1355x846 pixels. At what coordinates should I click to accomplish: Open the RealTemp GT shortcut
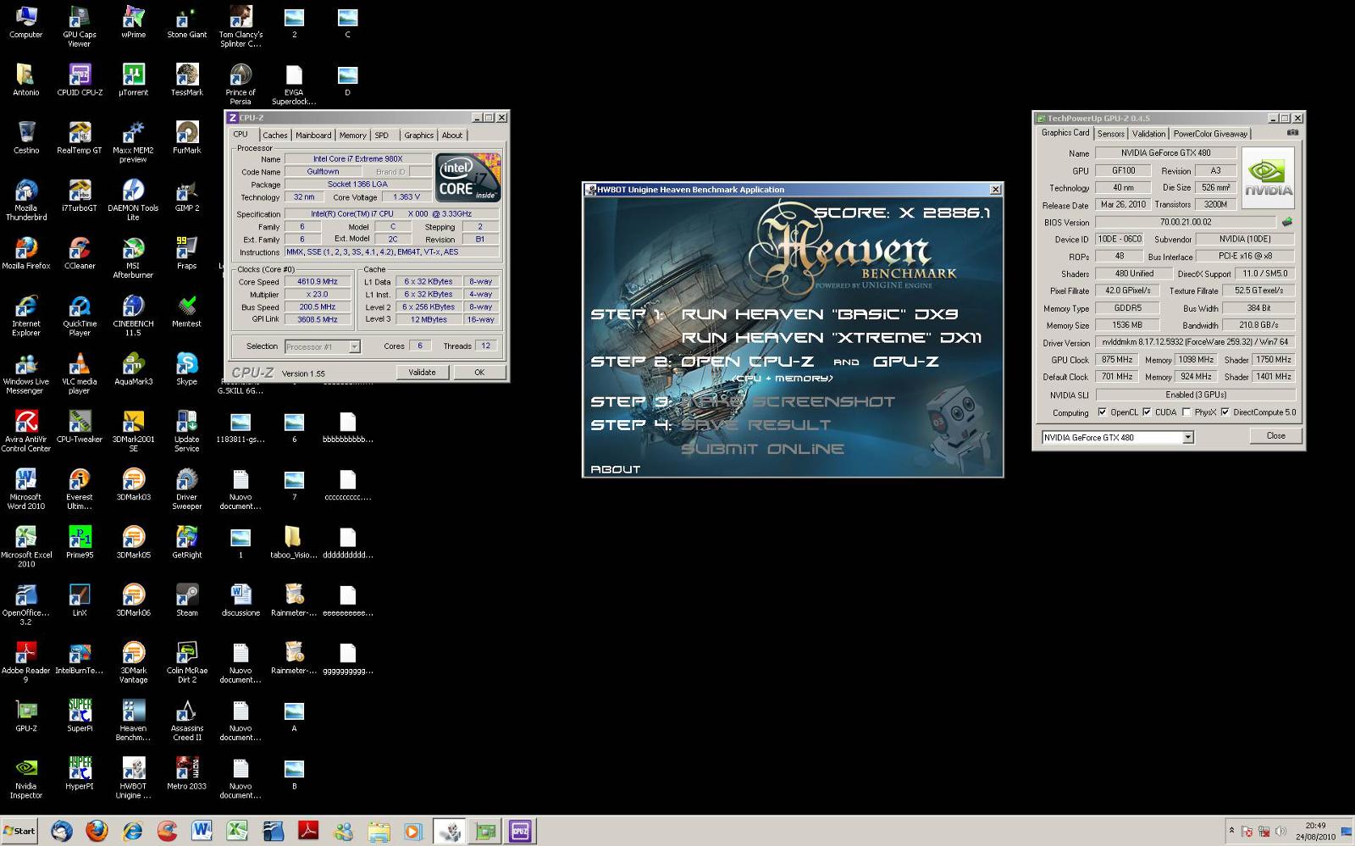[80, 138]
